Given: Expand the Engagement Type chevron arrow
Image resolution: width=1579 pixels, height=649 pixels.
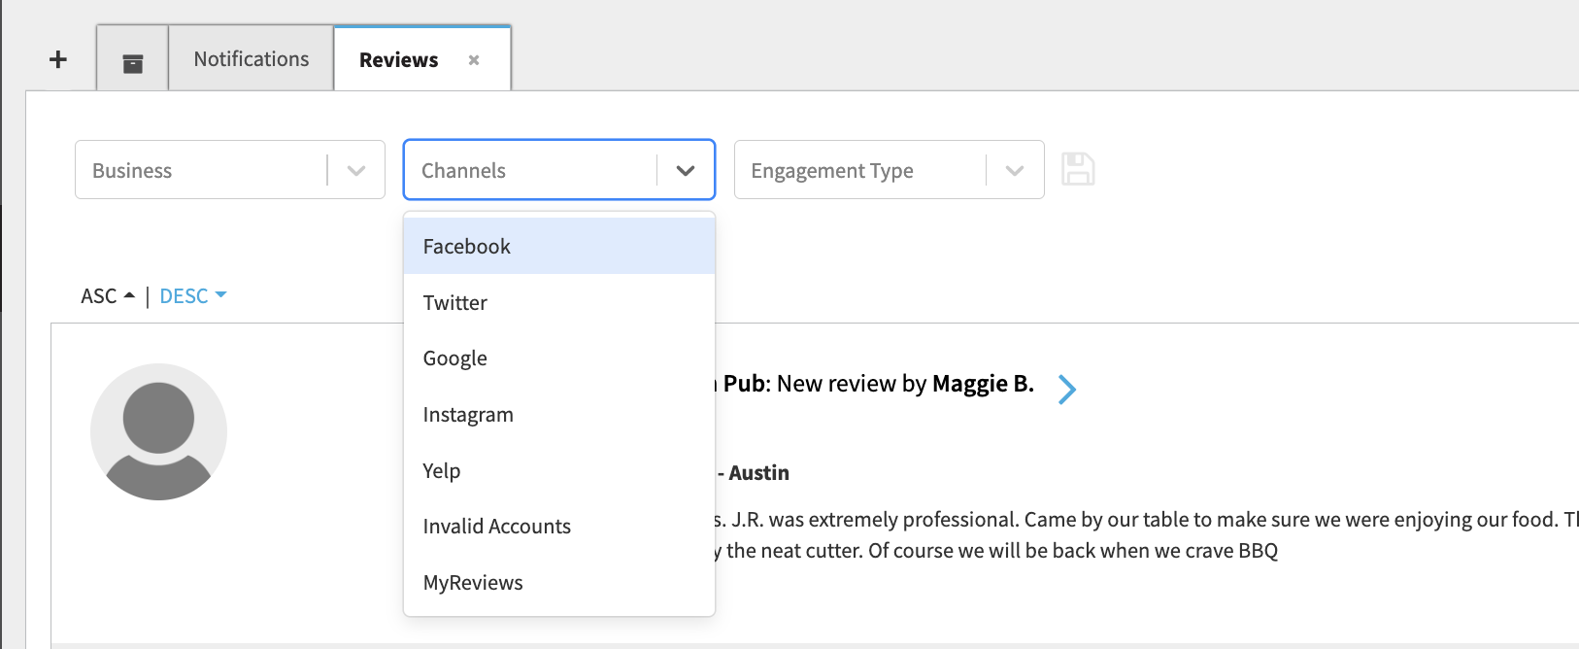Looking at the screenshot, I should click(1015, 171).
